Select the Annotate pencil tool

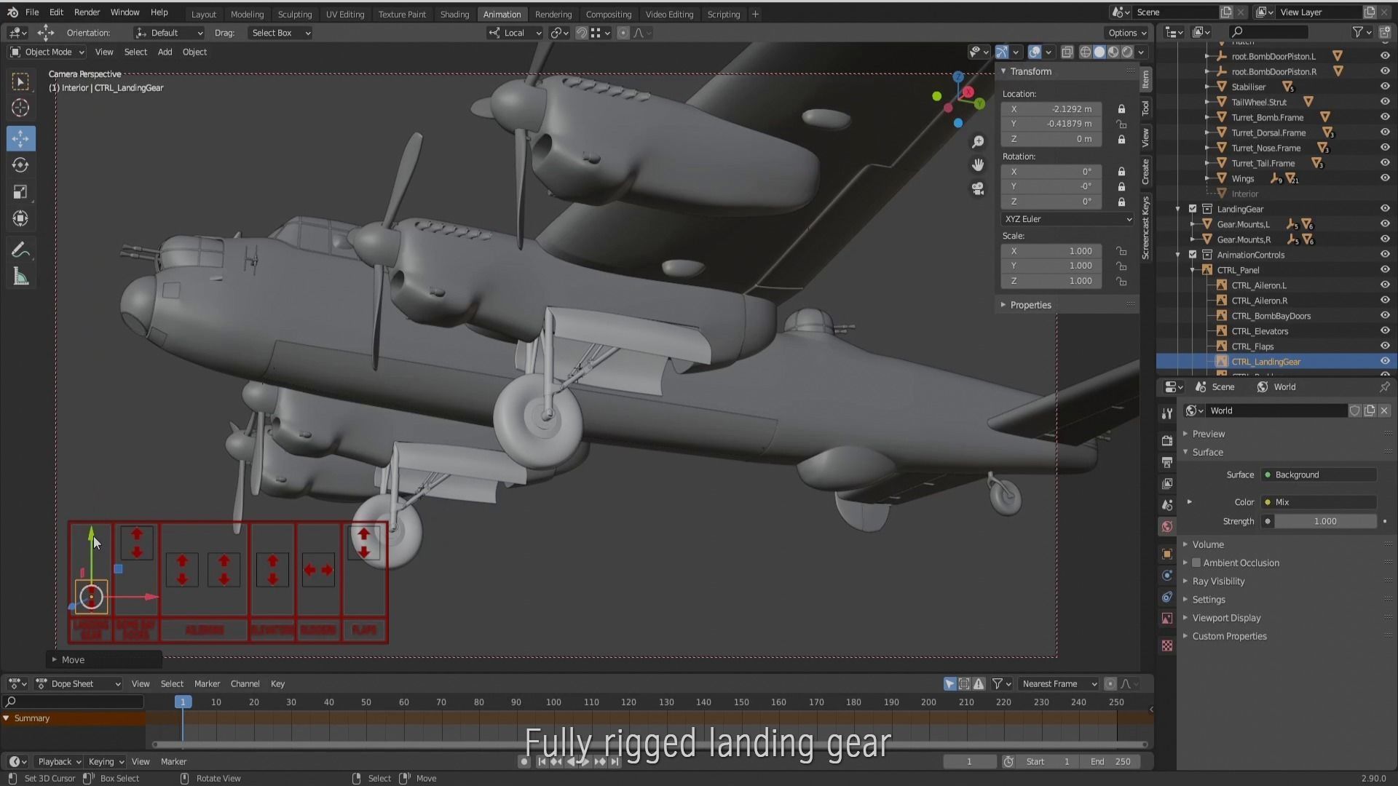(20, 250)
